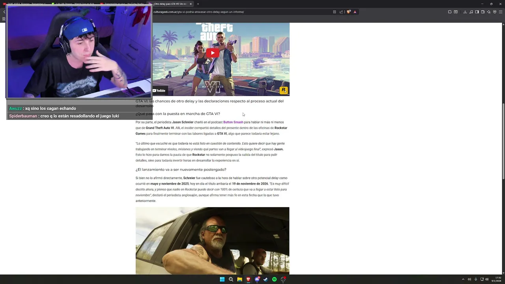Viewport: 505px width, 284px height.
Task: Click the bold name 'Jason Schreier'
Action: 183,122
